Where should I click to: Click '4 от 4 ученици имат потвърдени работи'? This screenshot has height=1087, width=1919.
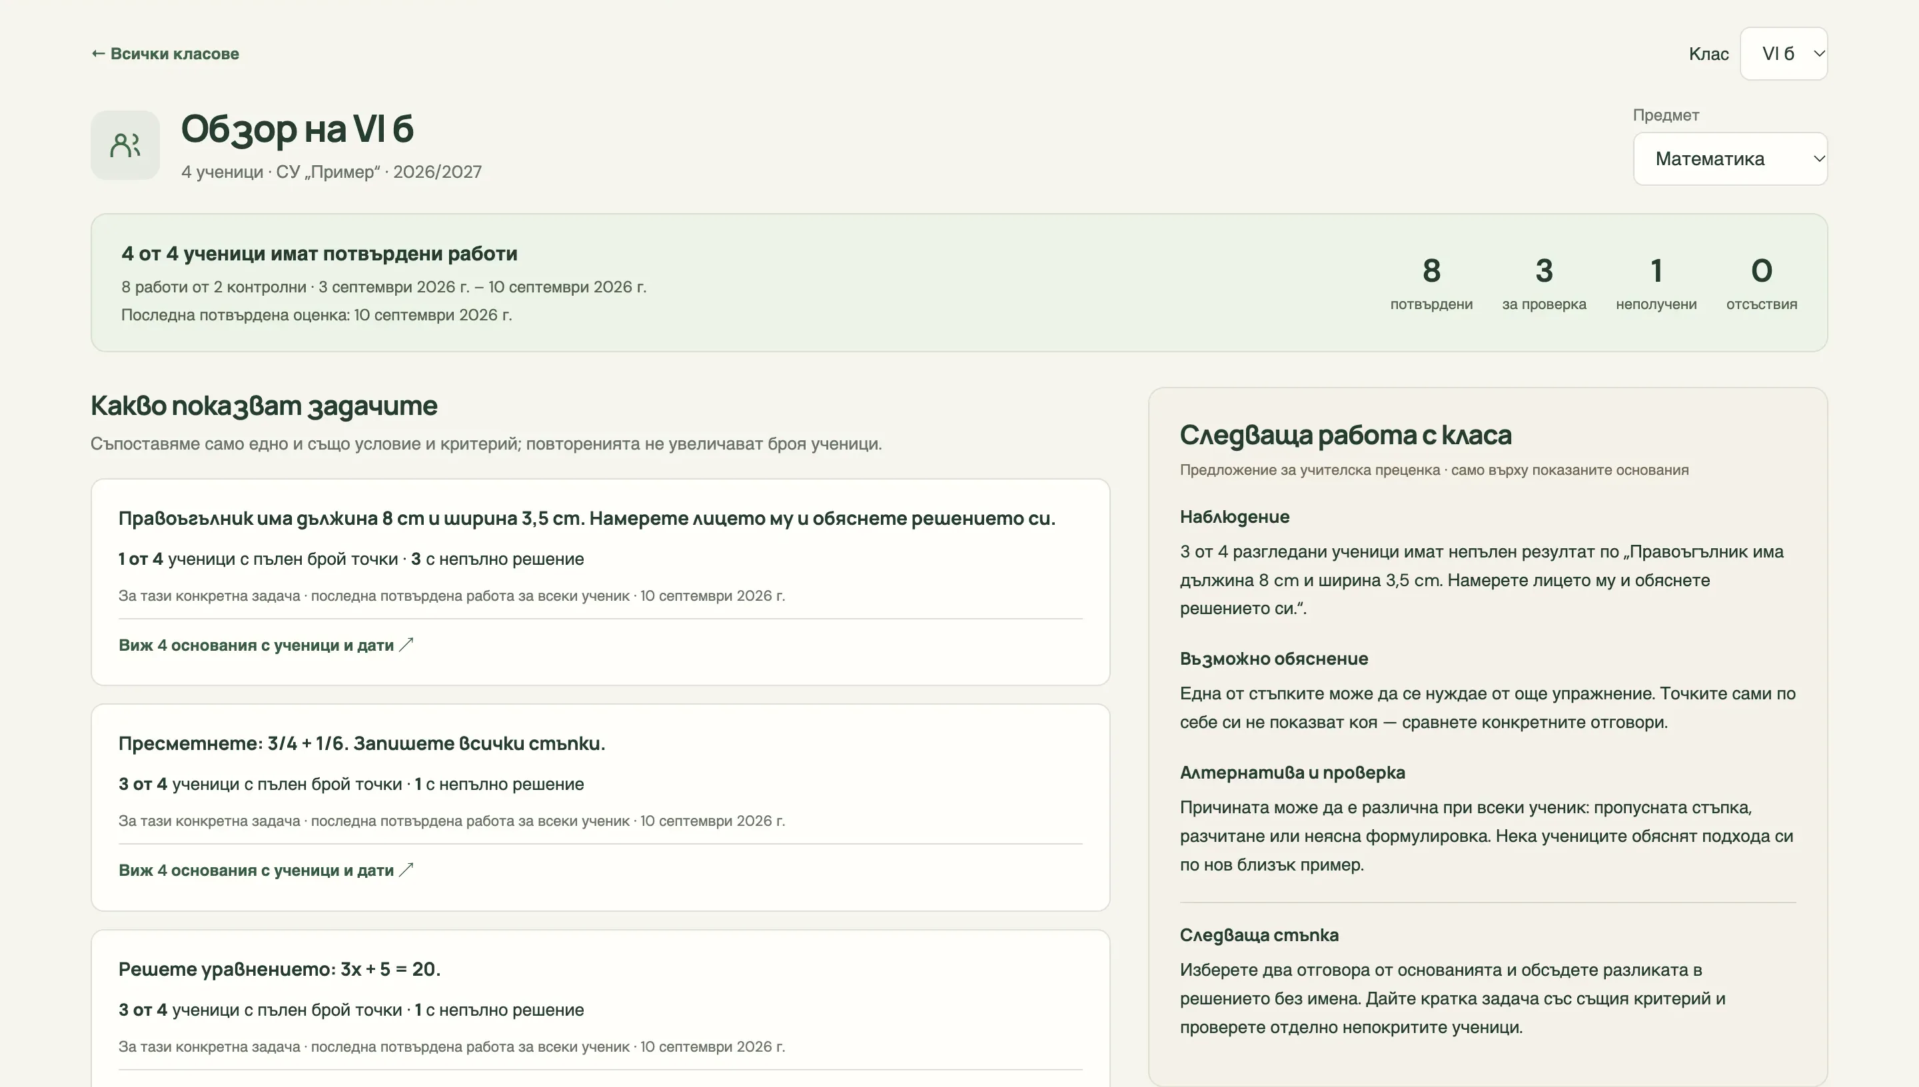[x=320, y=254]
